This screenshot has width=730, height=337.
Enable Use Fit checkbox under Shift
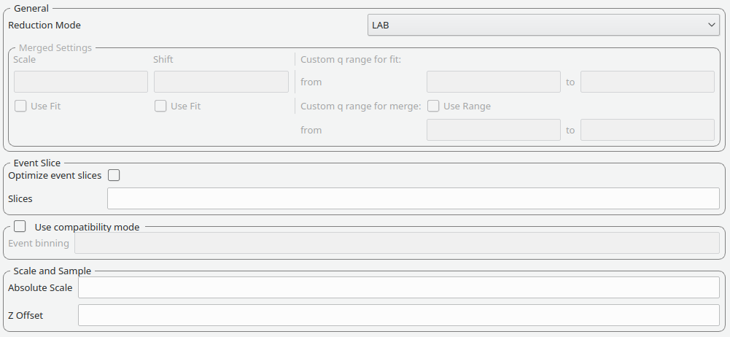pos(161,106)
